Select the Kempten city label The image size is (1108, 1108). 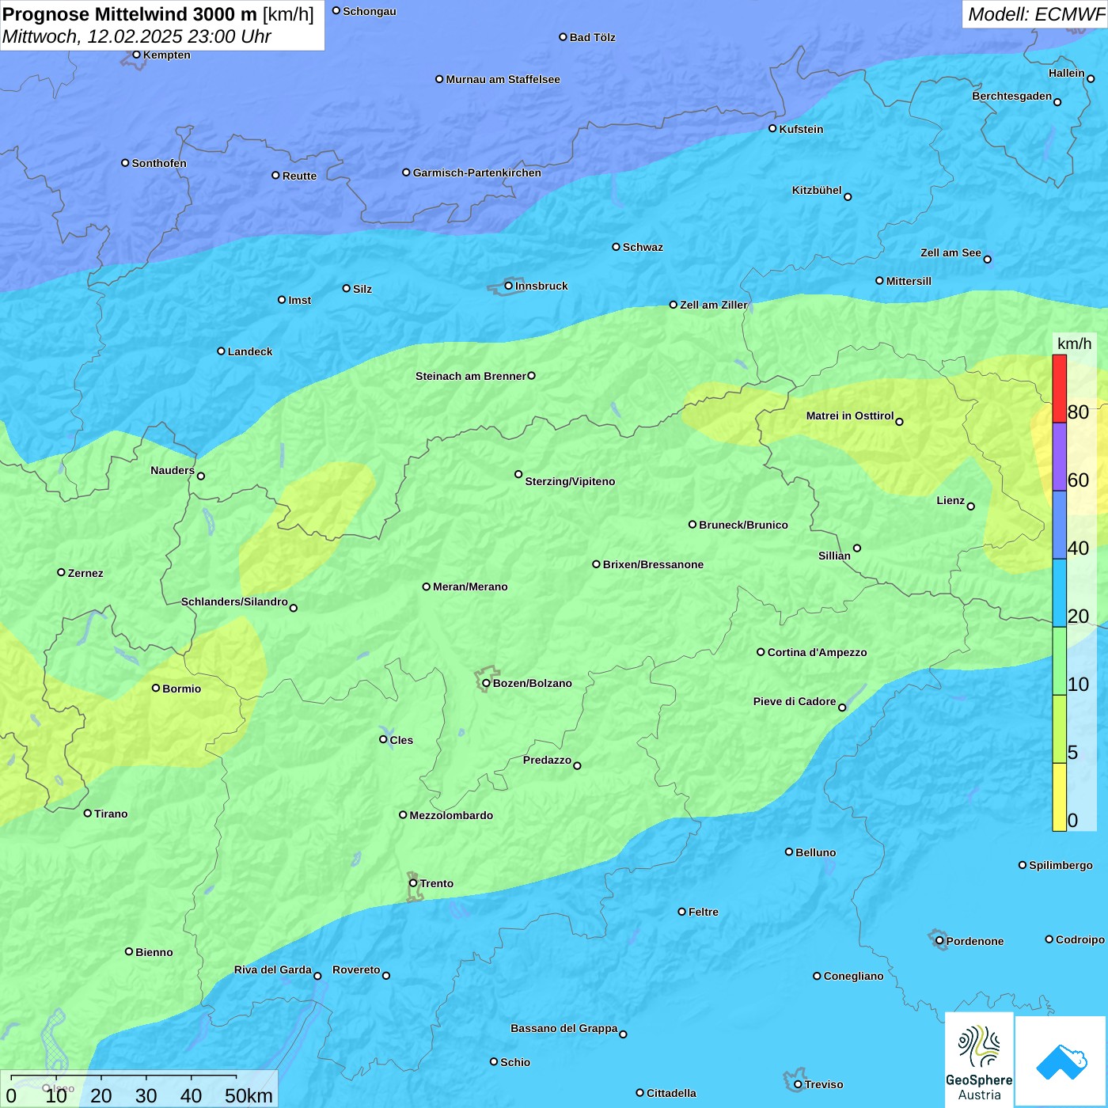tap(166, 55)
